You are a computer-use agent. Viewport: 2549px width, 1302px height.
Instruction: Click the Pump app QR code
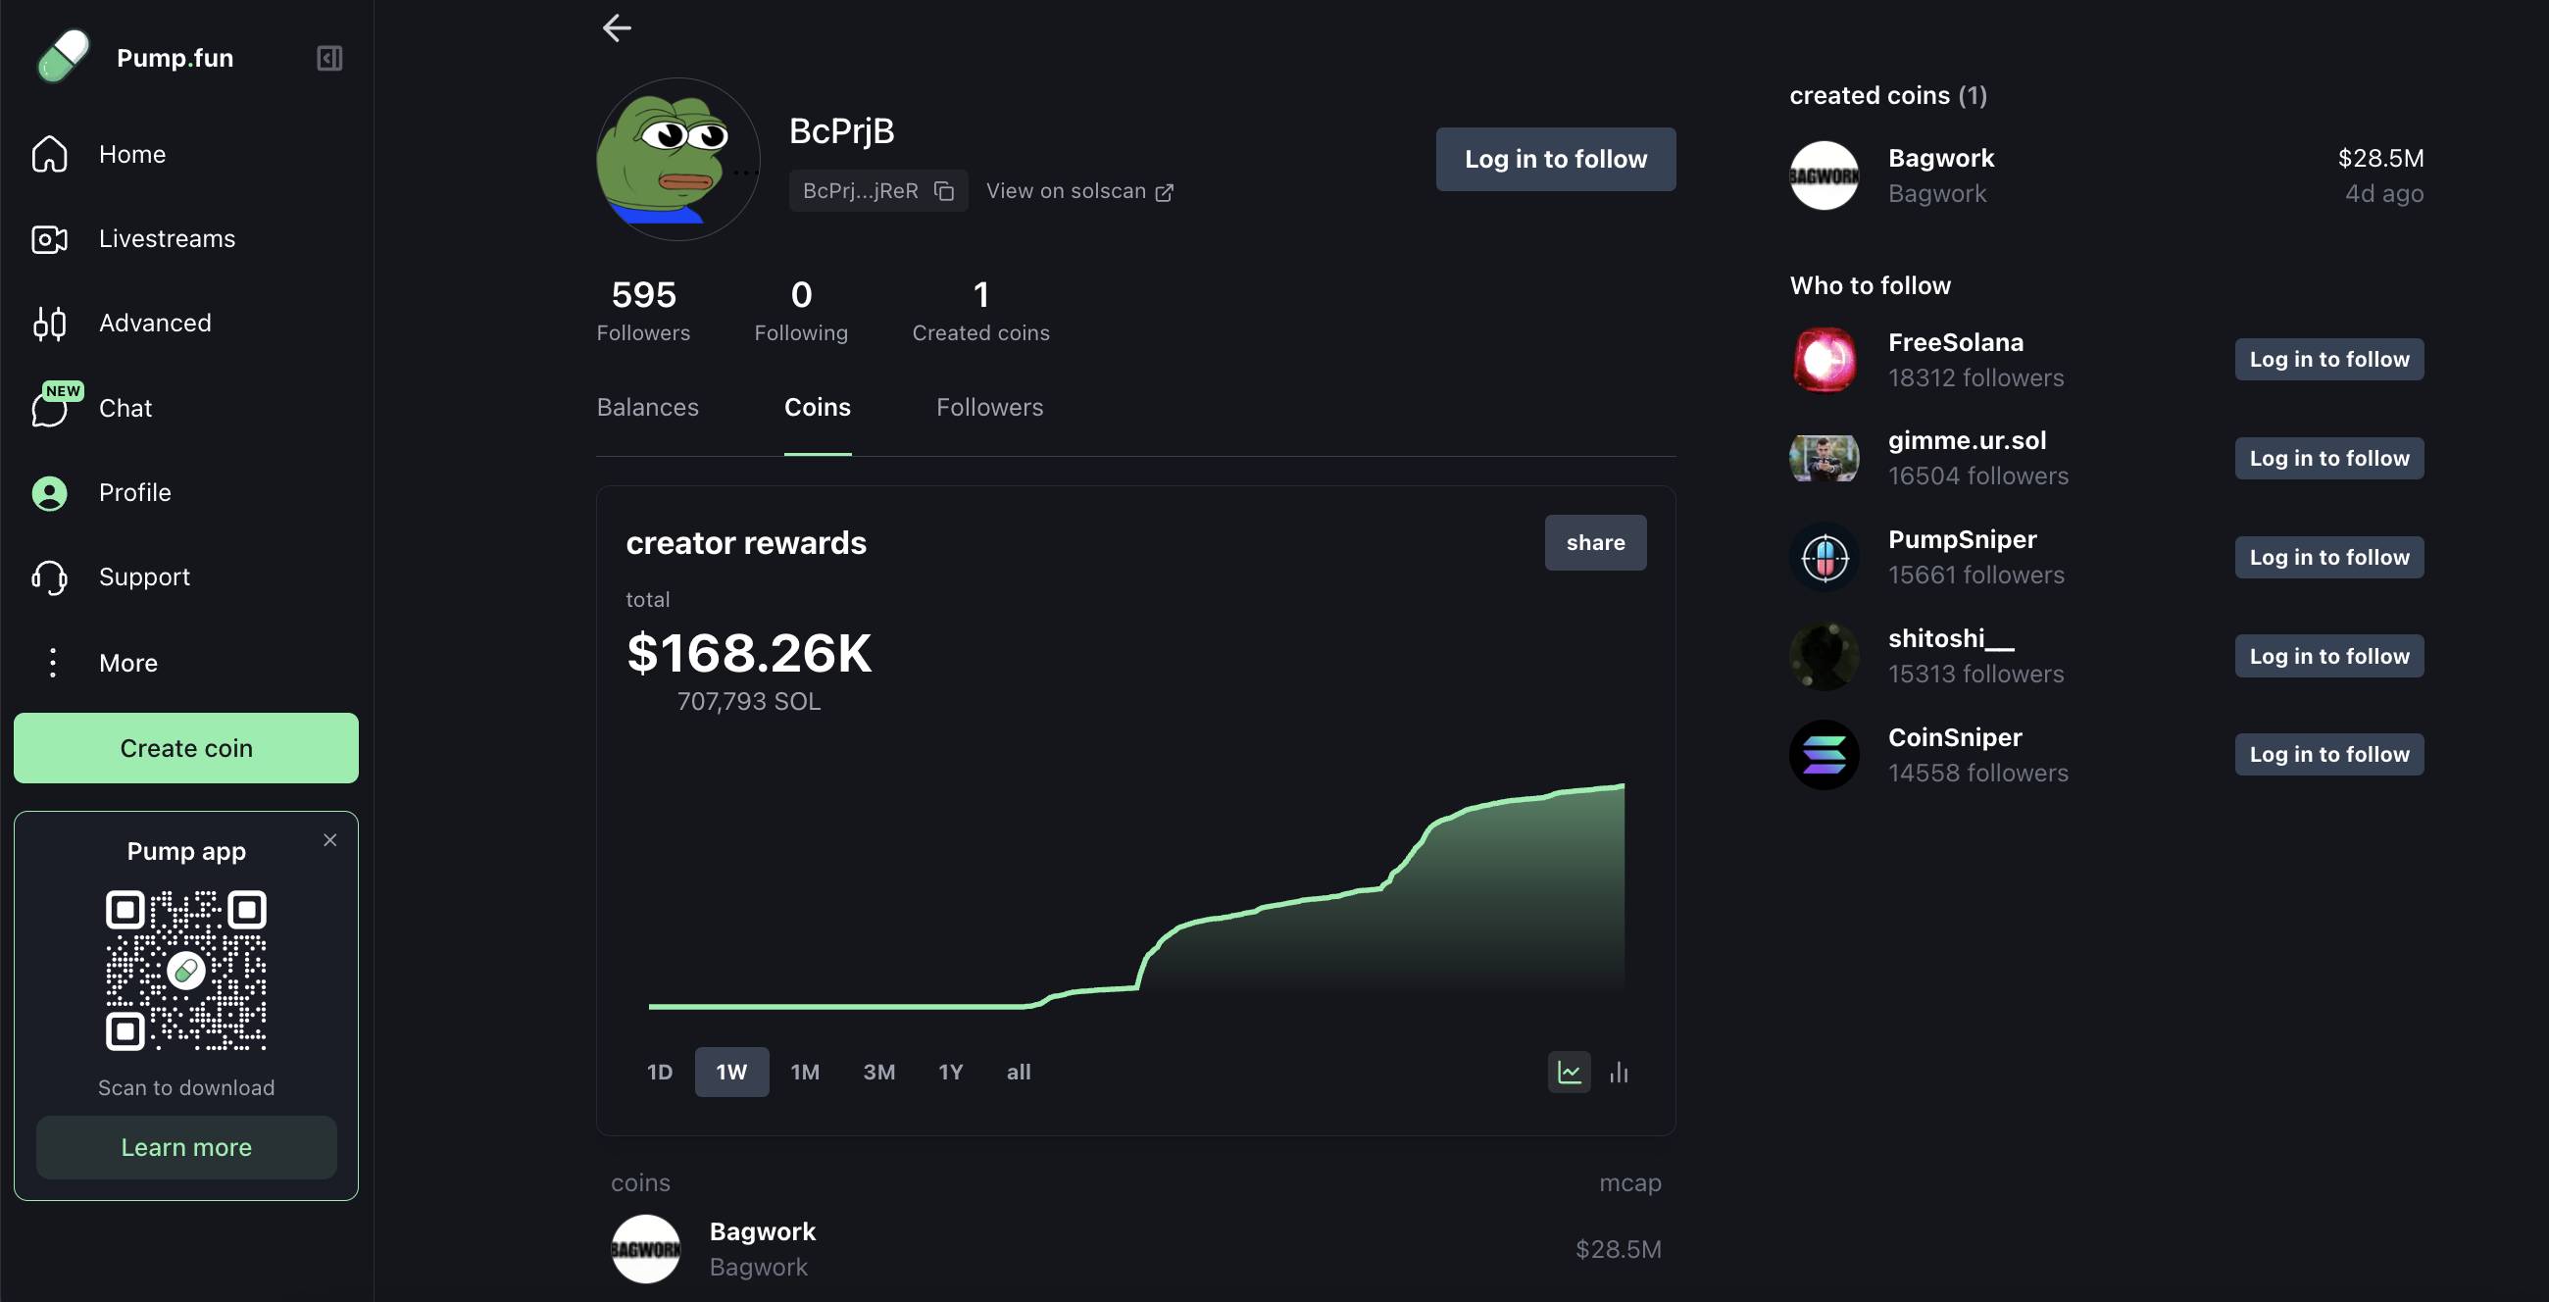tap(186, 971)
